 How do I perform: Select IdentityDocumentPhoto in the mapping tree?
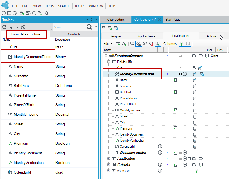point(137,74)
